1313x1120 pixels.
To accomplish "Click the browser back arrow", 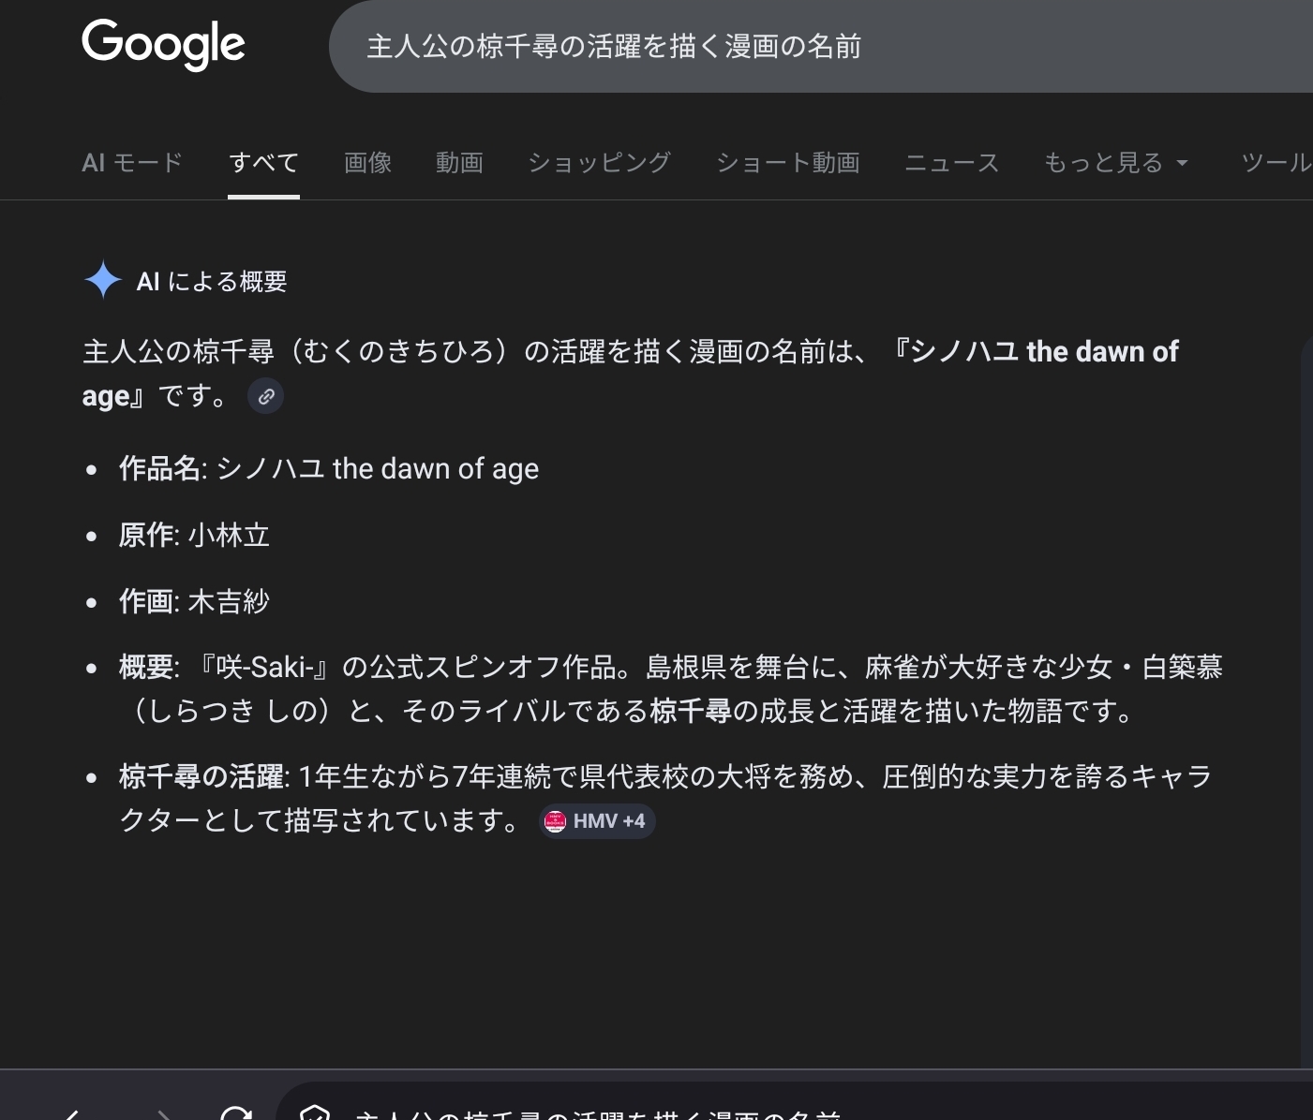I will coord(71,1113).
